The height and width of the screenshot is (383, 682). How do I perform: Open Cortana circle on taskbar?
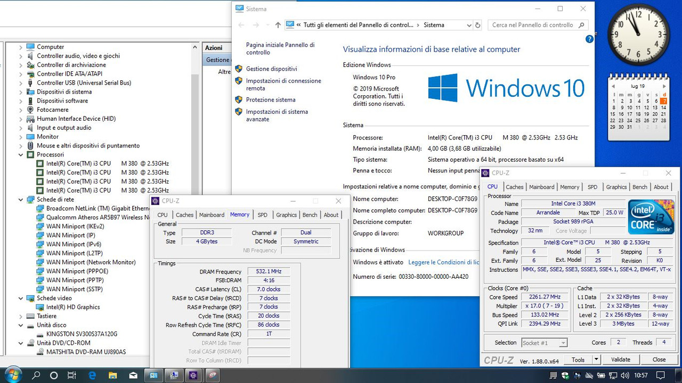pos(54,376)
